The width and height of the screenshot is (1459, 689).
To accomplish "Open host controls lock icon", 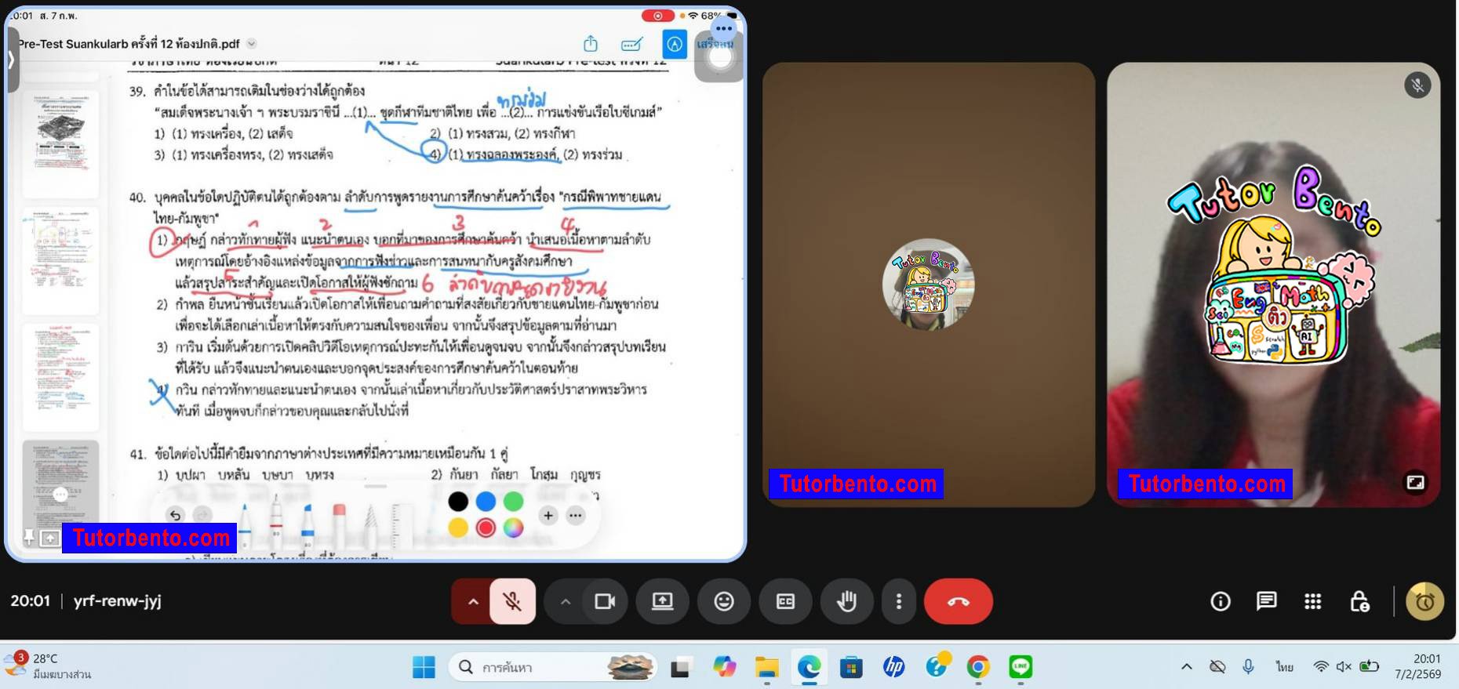I will tap(1359, 601).
